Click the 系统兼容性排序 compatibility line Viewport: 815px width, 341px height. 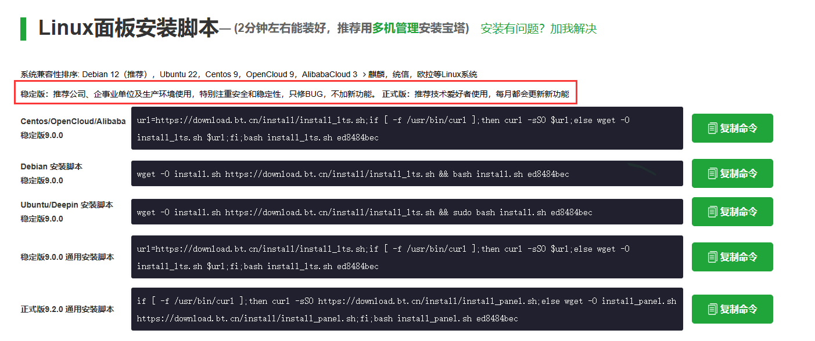[249, 74]
